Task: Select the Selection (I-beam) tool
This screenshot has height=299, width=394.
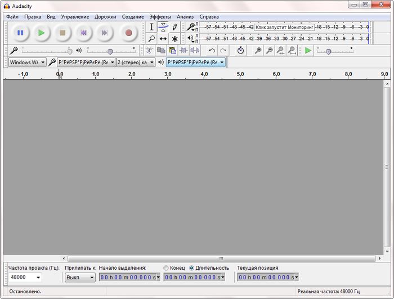Action: point(151,27)
